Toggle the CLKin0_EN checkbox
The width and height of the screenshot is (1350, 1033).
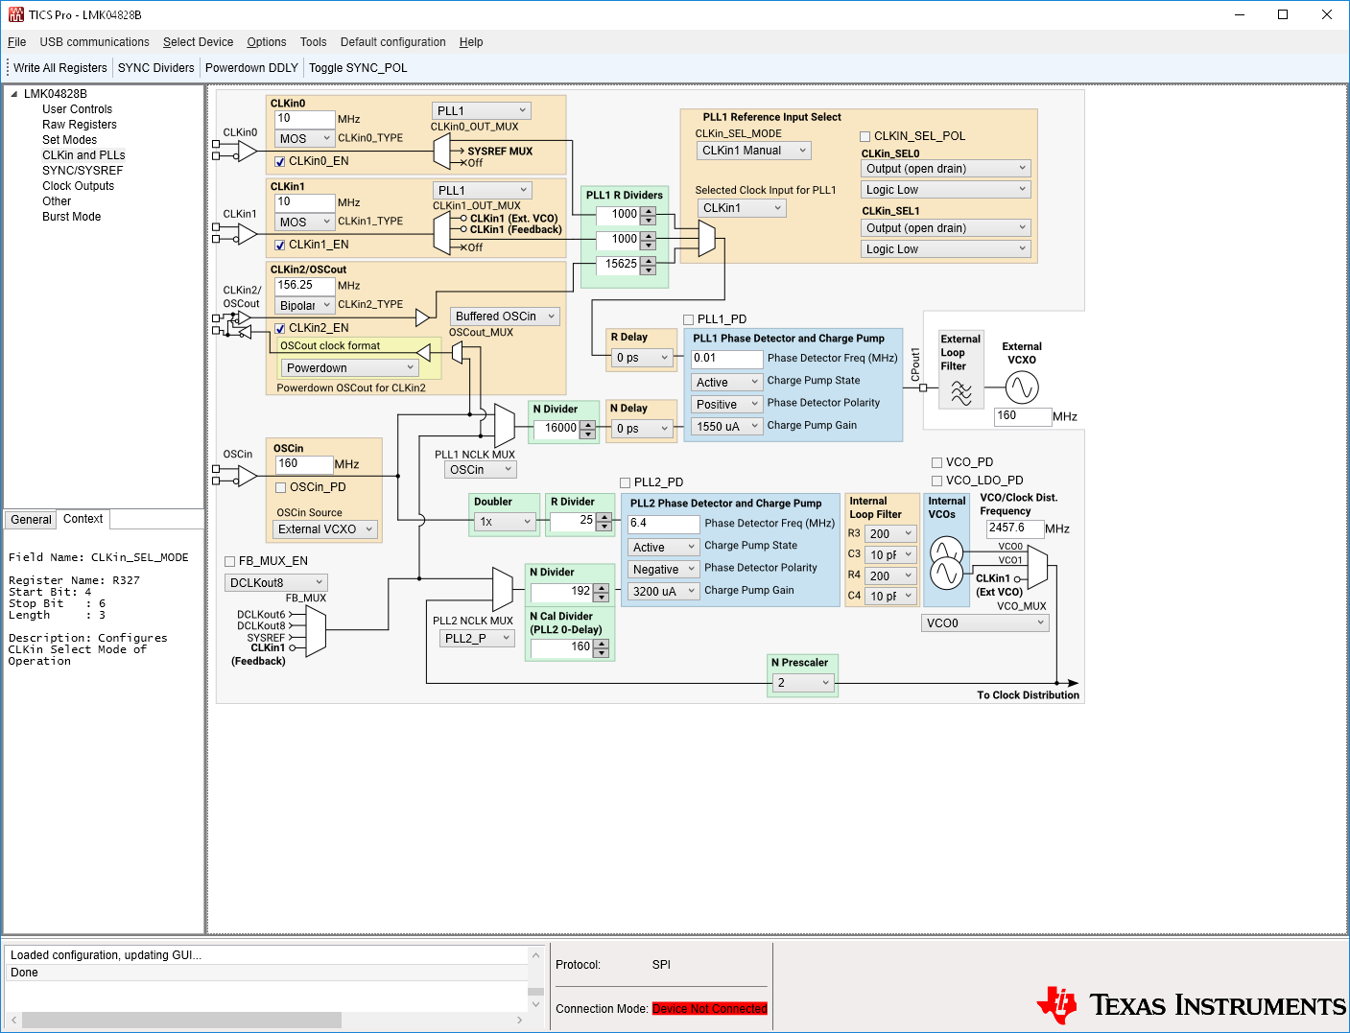click(x=280, y=162)
